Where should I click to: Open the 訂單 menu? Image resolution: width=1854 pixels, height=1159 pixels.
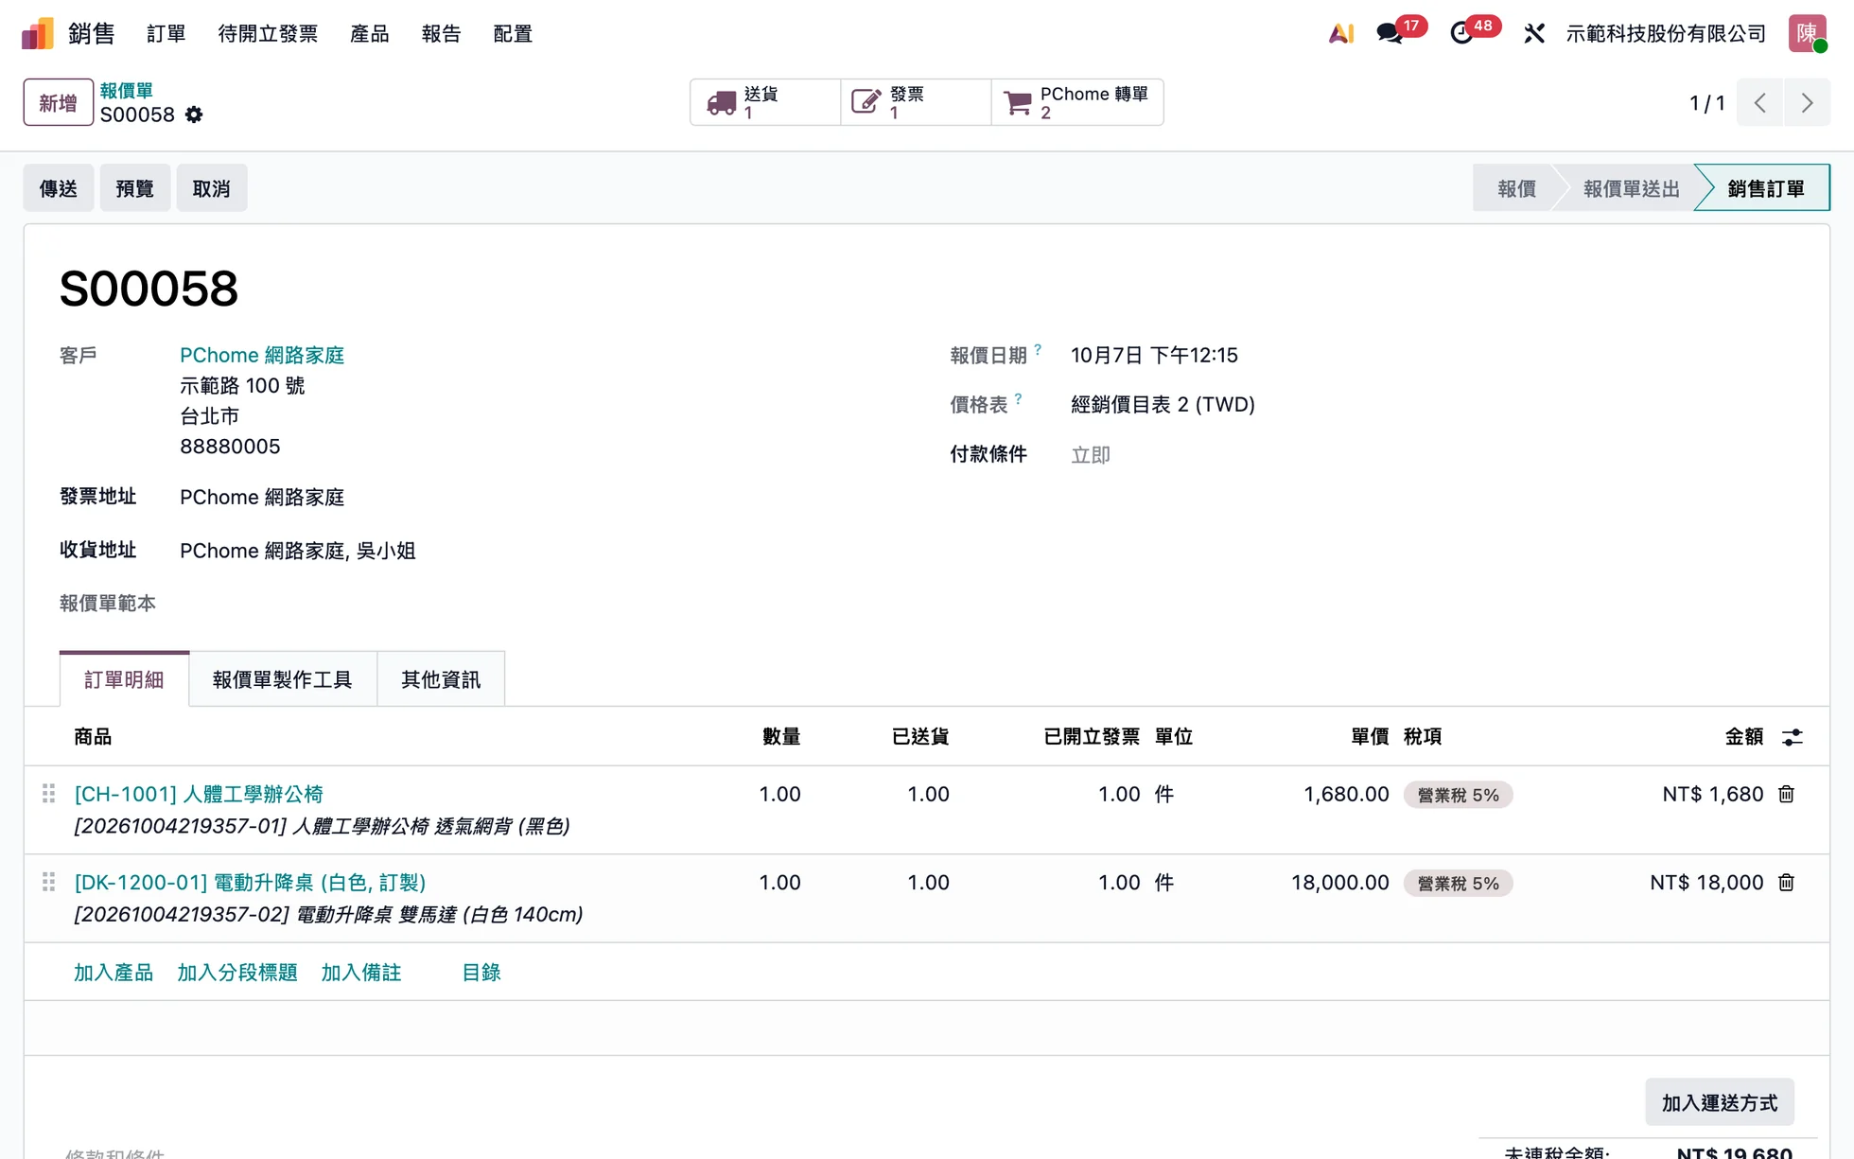pyautogui.click(x=166, y=34)
